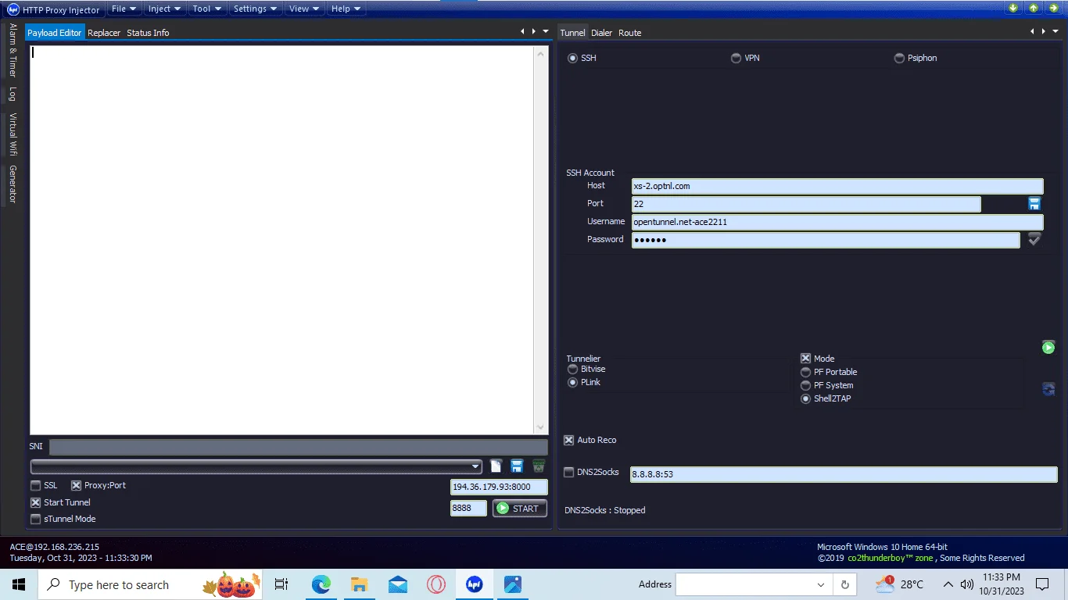This screenshot has width=1068, height=600.
Task: Click the save payload floppy-disk icon
Action: pos(517,466)
